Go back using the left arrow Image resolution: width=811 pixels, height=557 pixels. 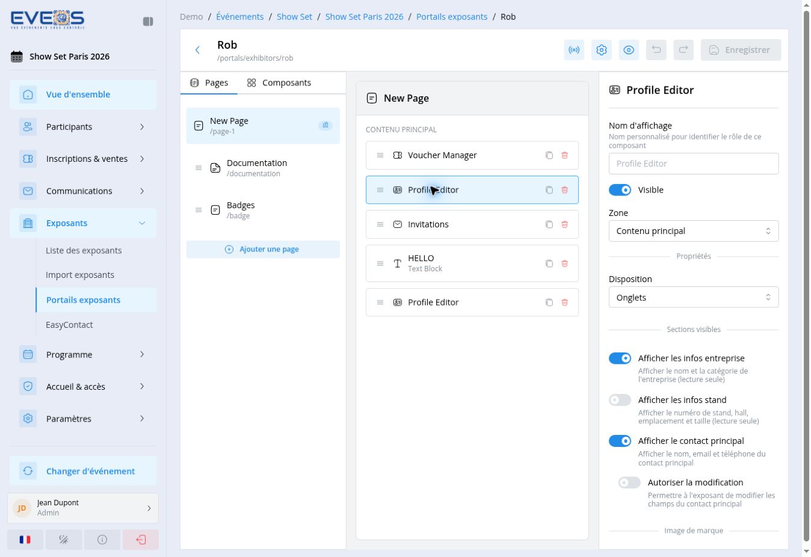click(197, 50)
